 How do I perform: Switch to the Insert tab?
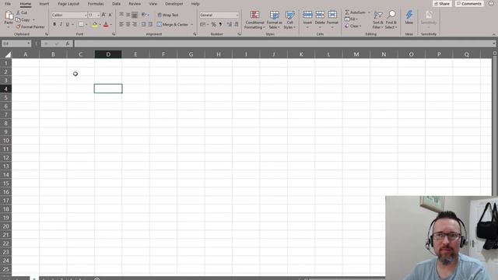coord(44,4)
